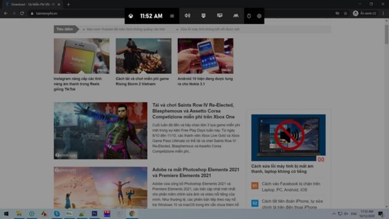Viewport: 389px width, 219px height.
Task: Open Instagram nâng cấp Reels article link
Action: click(x=78, y=84)
